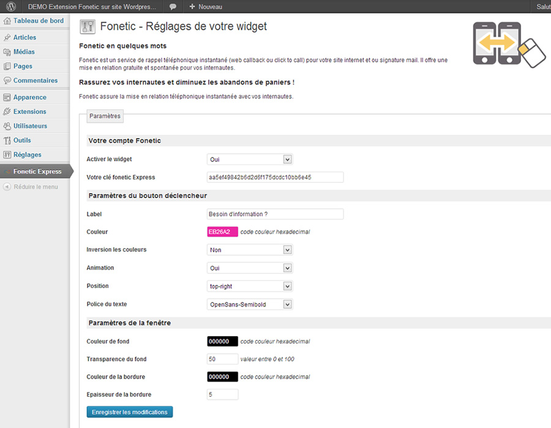Go to Articles menu
Image resolution: width=551 pixels, height=428 pixels.
(x=24, y=37)
